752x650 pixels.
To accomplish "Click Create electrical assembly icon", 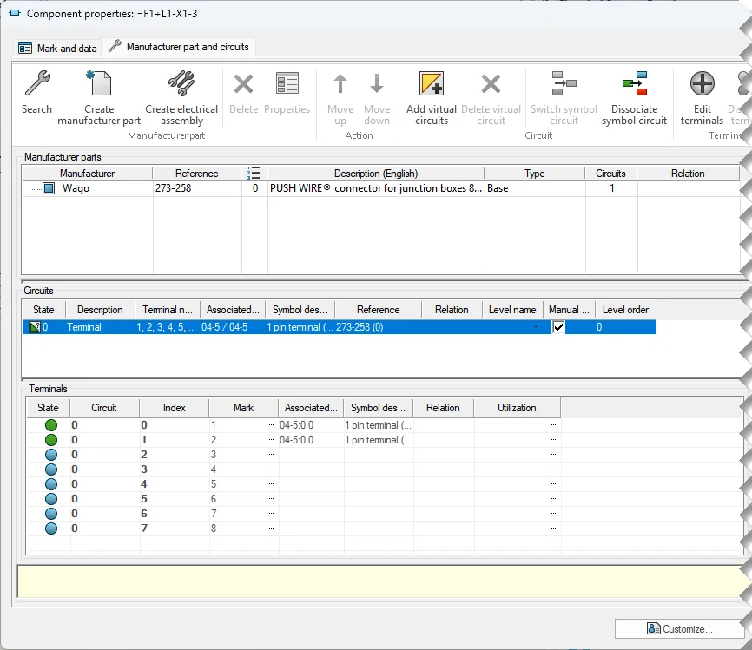I will pos(181,83).
